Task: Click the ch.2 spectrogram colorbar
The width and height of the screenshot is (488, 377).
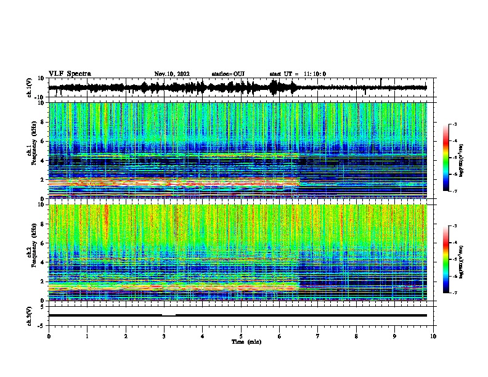Action: pyautogui.click(x=445, y=259)
